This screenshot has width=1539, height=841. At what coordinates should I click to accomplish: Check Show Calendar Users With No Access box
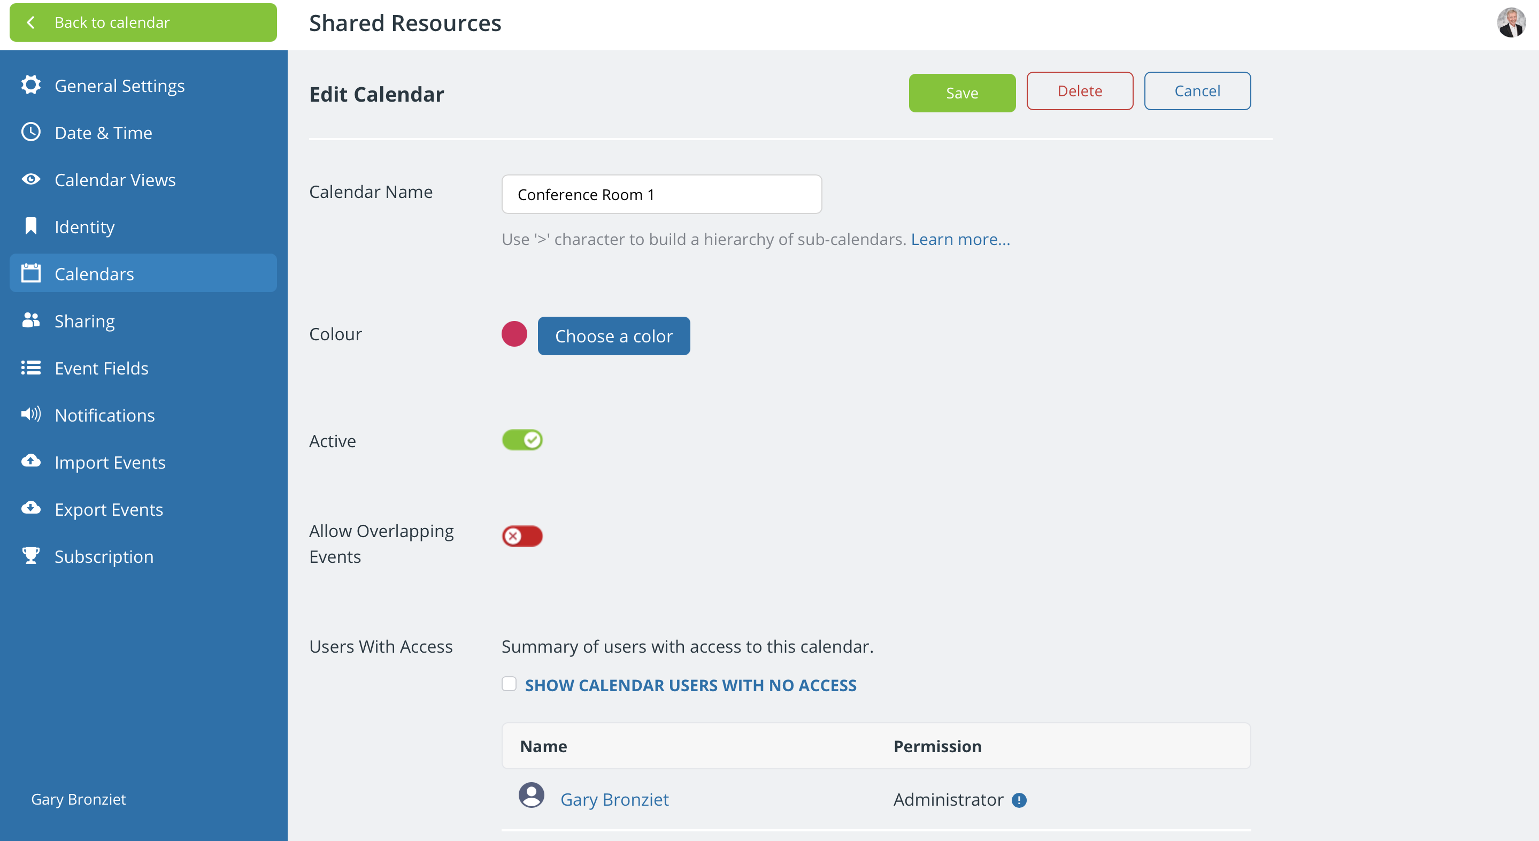click(x=509, y=684)
